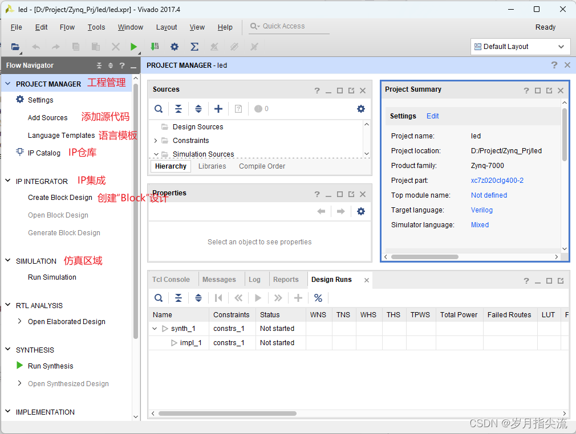Click the Program Device download icon
Viewport: 576px width, 434px height.
tap(154, 47)
